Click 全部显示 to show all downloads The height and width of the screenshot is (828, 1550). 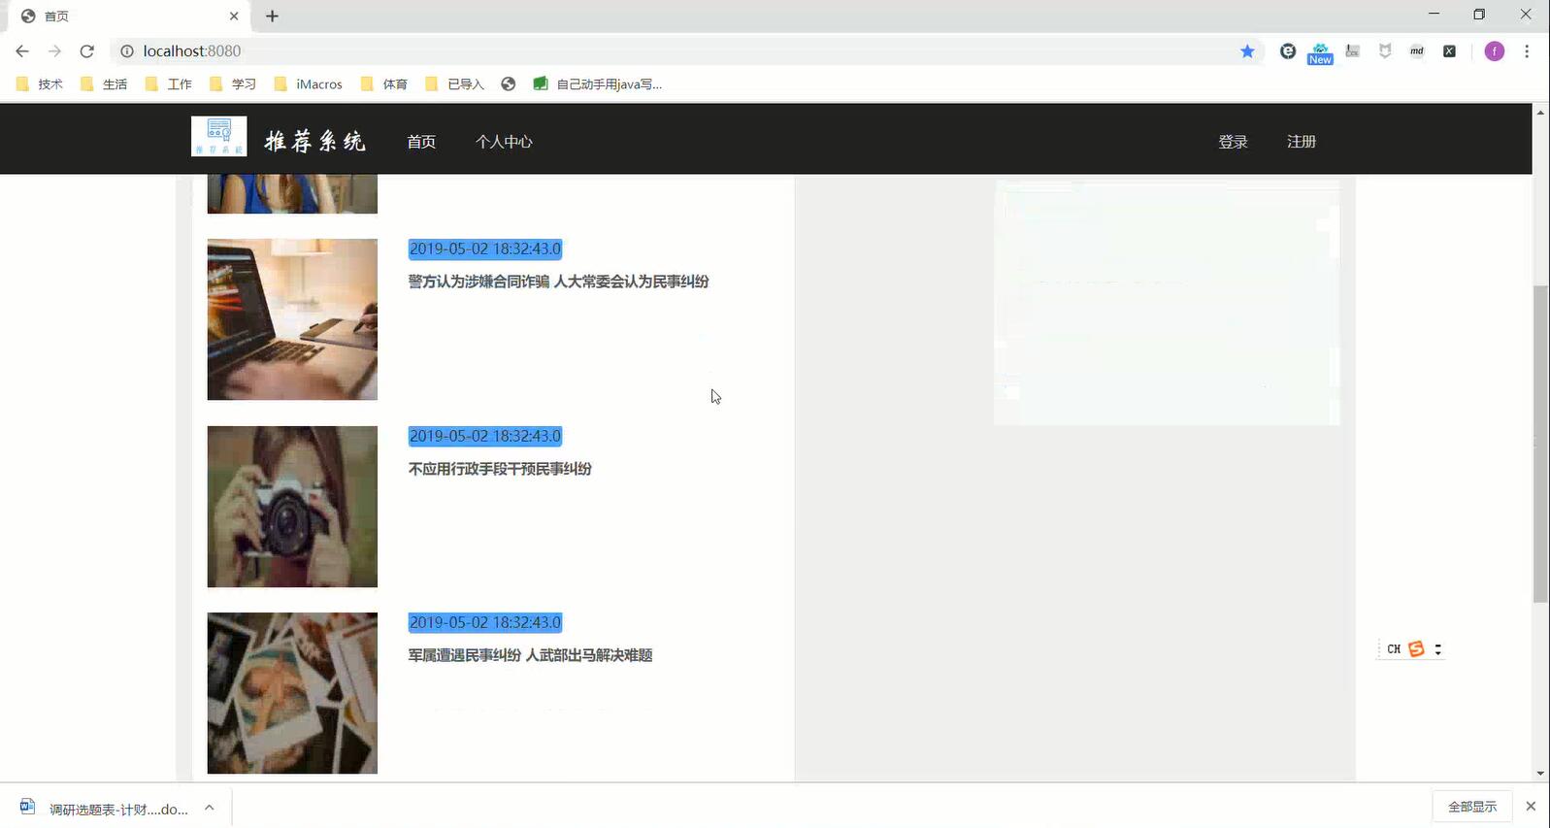[x=1472, y=807]
